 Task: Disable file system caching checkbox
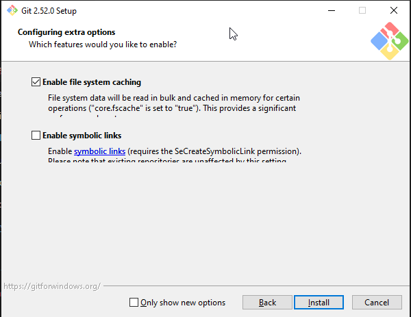pyautogui.click(x=36, y=82)
